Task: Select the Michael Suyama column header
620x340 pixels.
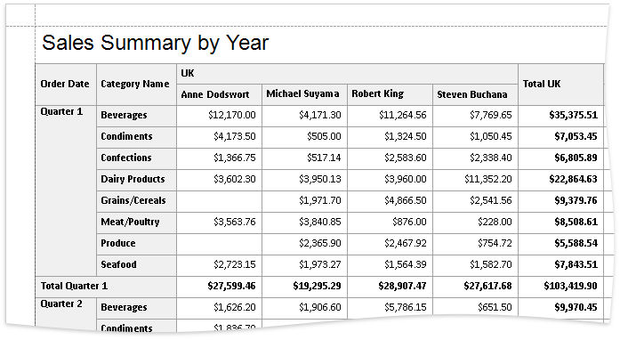Action: [x=304, y=94]
